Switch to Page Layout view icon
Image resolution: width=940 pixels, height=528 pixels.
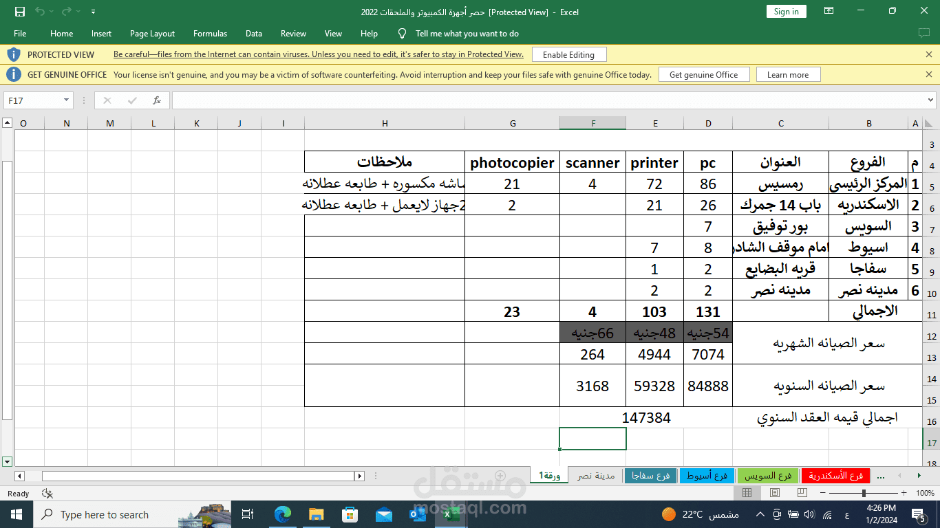tap(774, 493)
